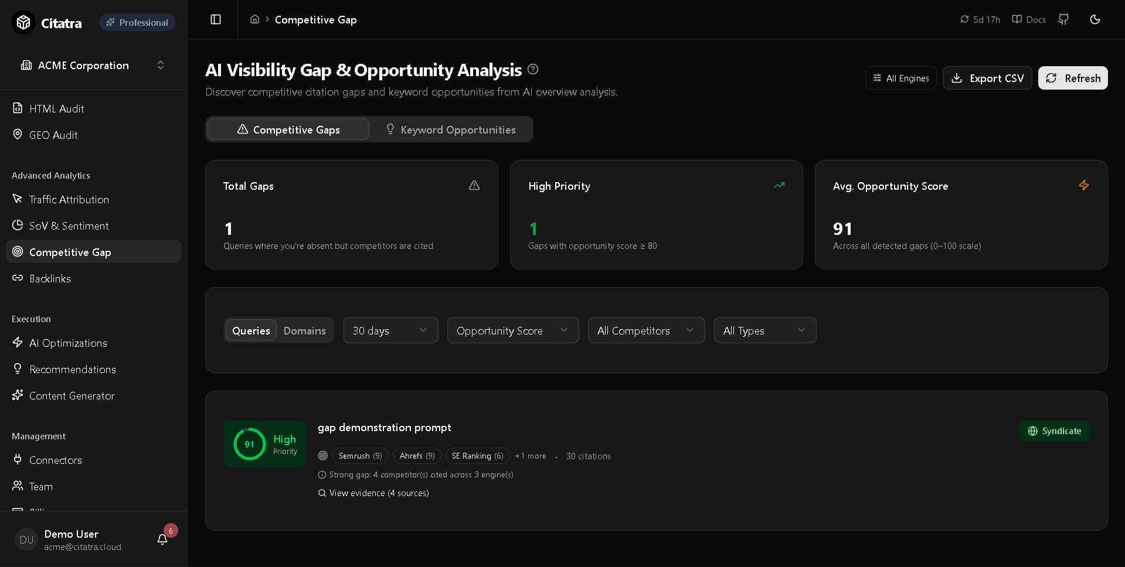Click the Professional plan badge
Viewport: 1125px width, 567px height.
tap(137, 22)
